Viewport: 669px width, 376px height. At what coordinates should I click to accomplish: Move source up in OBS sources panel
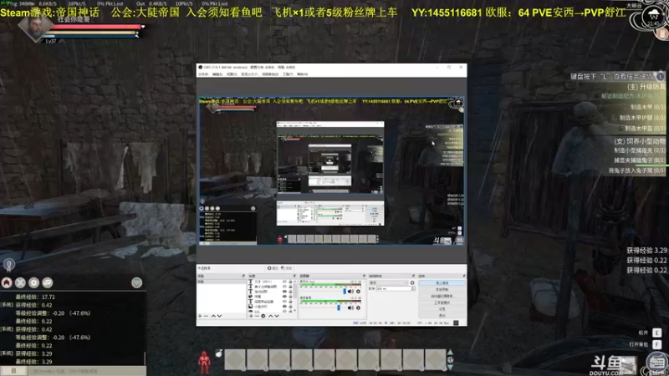click(270, 316)
